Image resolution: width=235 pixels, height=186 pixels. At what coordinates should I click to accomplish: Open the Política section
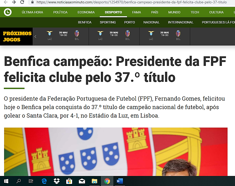pos(60,12)
